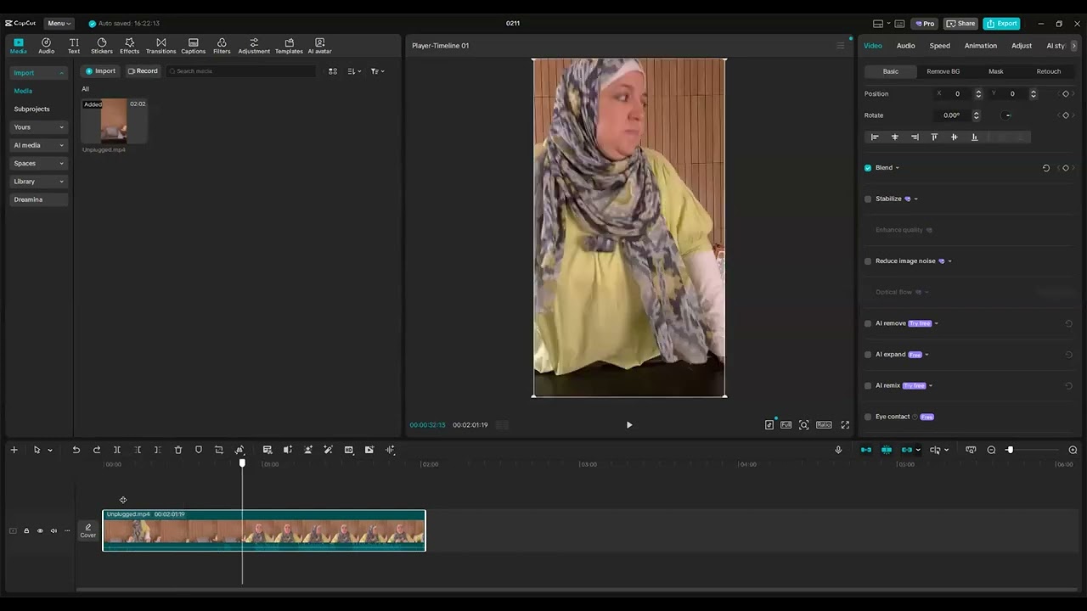Screen dimensions: 1087x611
Task: Select the Retouch sub-tab
Action: (x=1048, y=71)
